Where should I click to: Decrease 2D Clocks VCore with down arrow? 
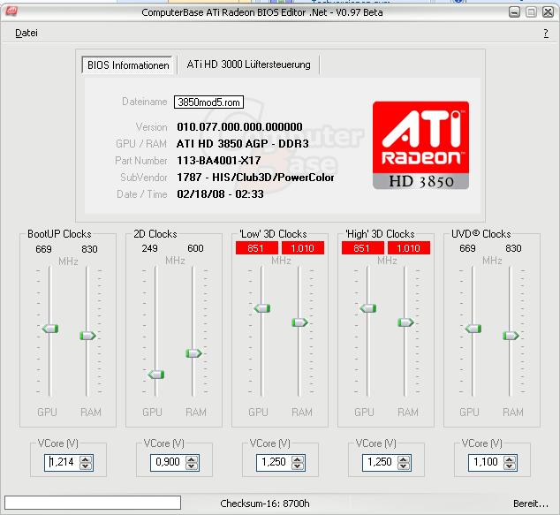pos(192,466)
